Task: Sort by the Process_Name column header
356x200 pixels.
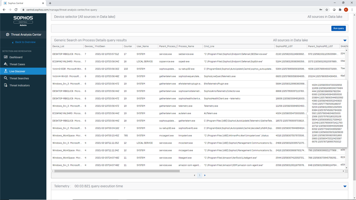Action: pos(190,46)
